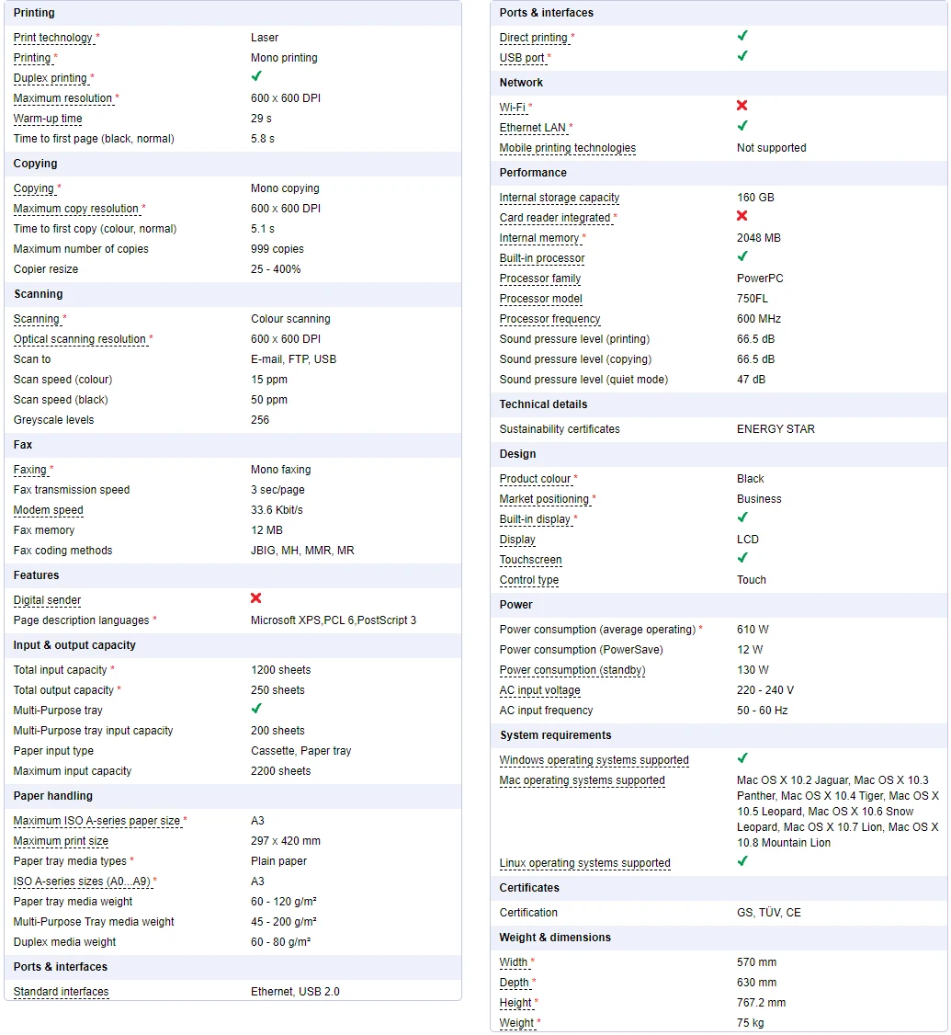Screen dimensions: 951x1035
Task: Open the Modem speed definition
Action: point(48,510)
